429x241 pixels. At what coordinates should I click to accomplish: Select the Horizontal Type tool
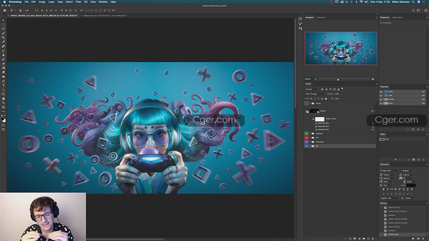point(3,86)
